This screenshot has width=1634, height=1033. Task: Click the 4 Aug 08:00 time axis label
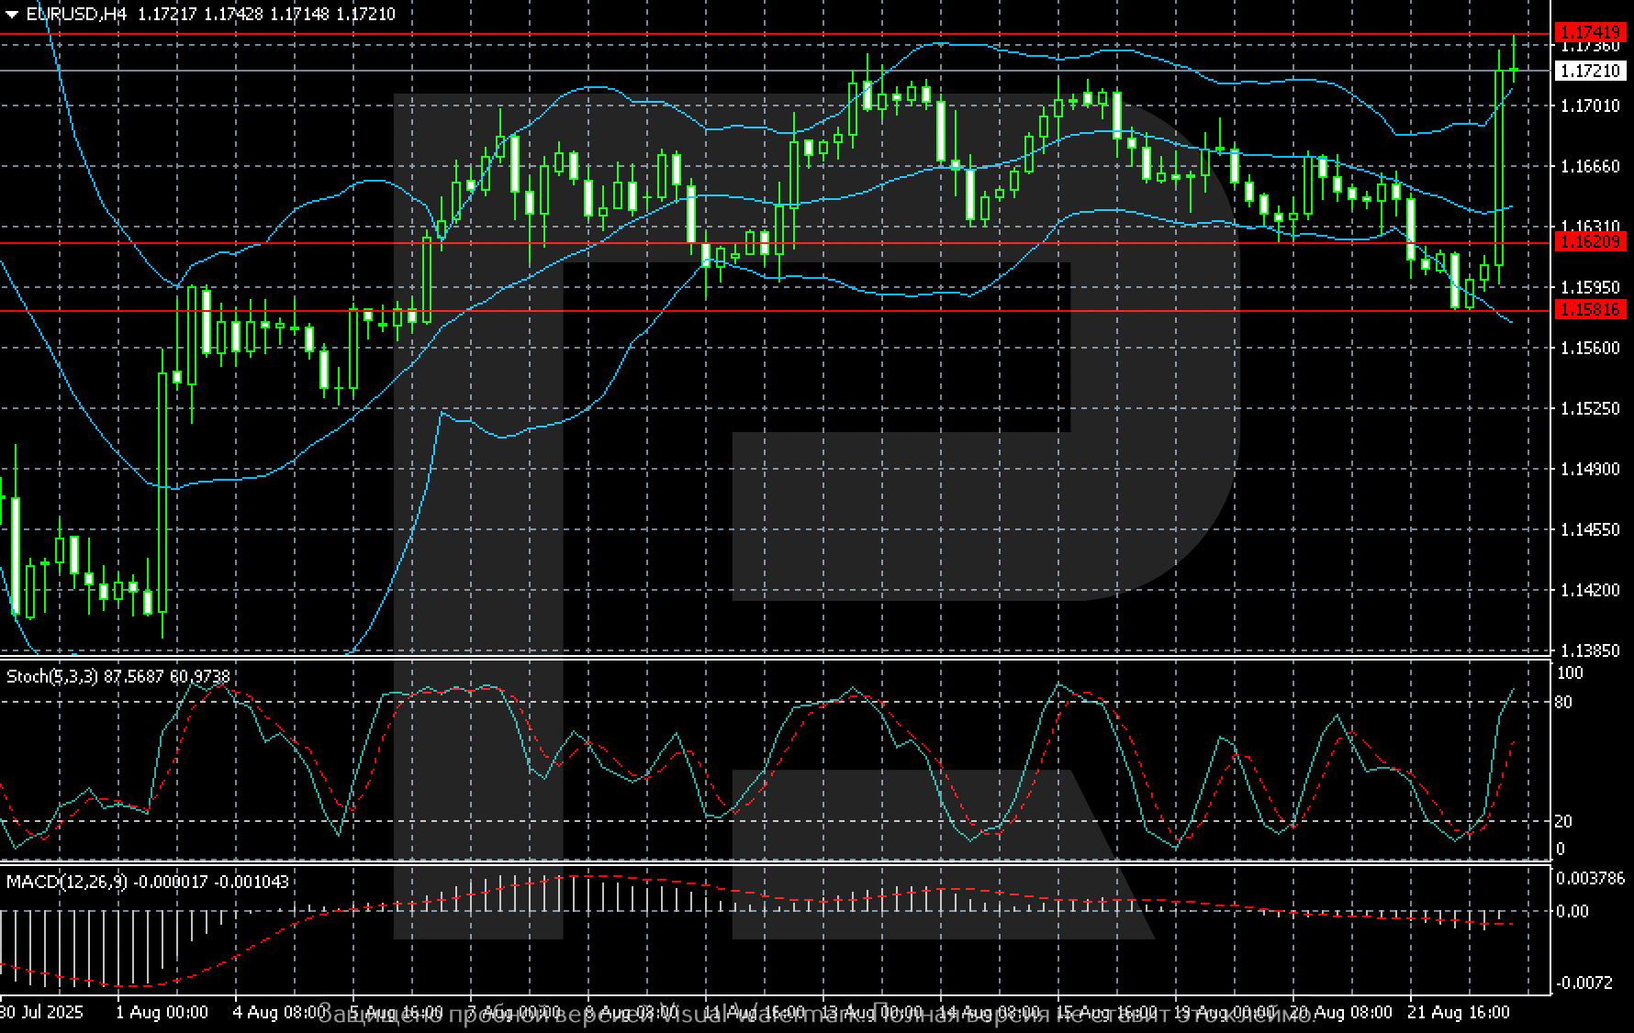click(x=281, y=1013)
